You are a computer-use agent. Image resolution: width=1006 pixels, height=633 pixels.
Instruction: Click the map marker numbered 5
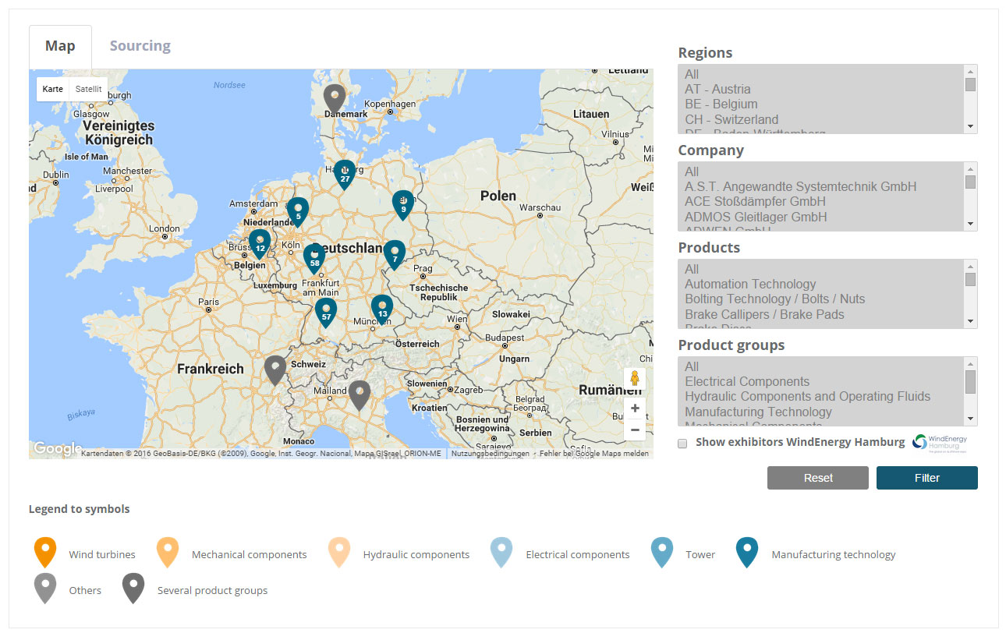coord(298,211)
